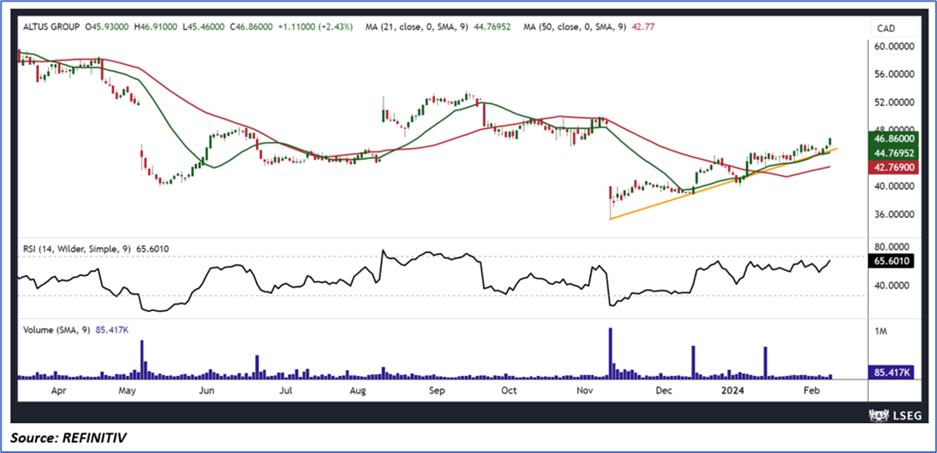Viewport: 937px width, 453px height.
Task: Click the Feb label on time axis
Action: pyautogui.click(x=811, y=391)
